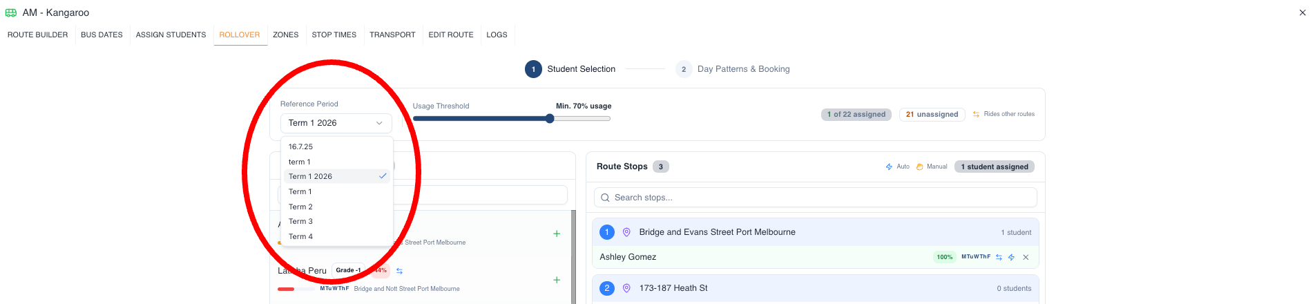The height and width of the screenshot is (304, 1315).
Task: Choose Term 2 reference period
Action: pos(337,207)
